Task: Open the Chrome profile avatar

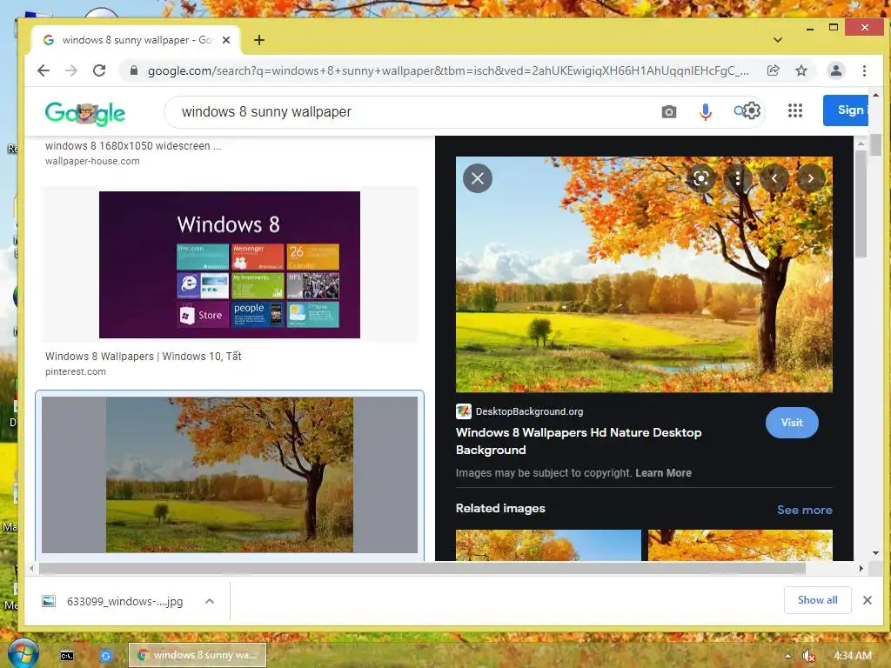Action: point(836,70)
